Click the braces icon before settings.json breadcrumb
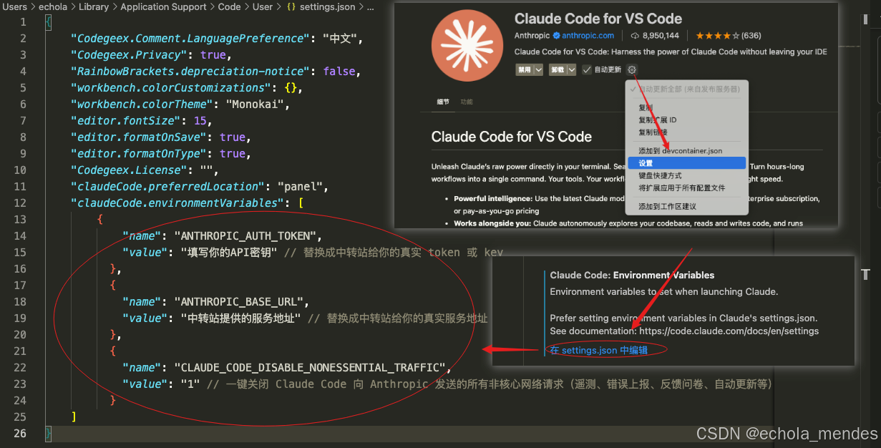Screen dimensions: 881x448 click(291, 6)
